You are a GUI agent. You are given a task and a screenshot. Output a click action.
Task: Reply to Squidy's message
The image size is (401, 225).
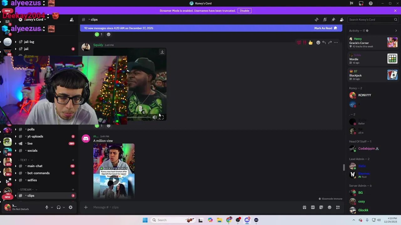point(324,42)
